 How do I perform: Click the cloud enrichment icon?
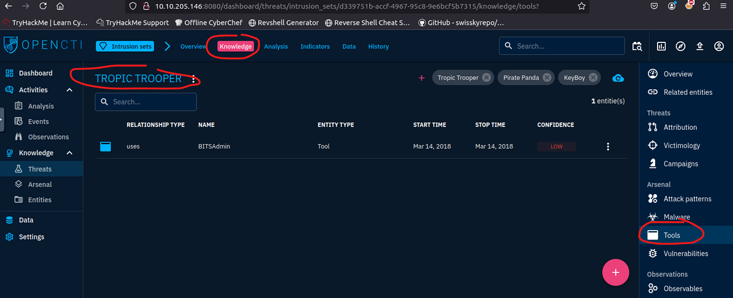(618, 78)
